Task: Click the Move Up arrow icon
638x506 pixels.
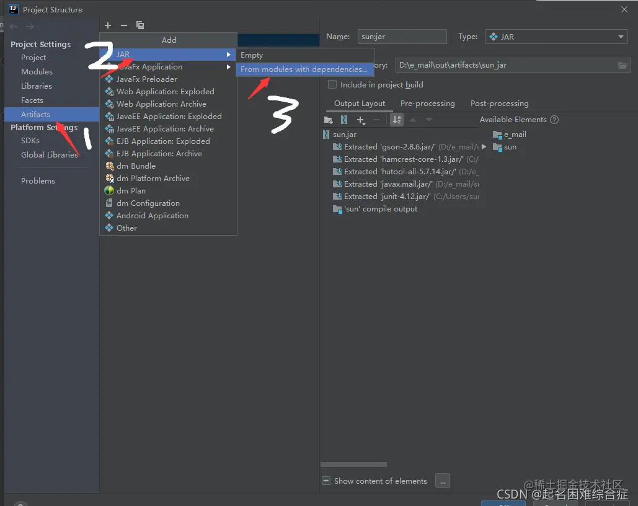Action: pos(413,120)
